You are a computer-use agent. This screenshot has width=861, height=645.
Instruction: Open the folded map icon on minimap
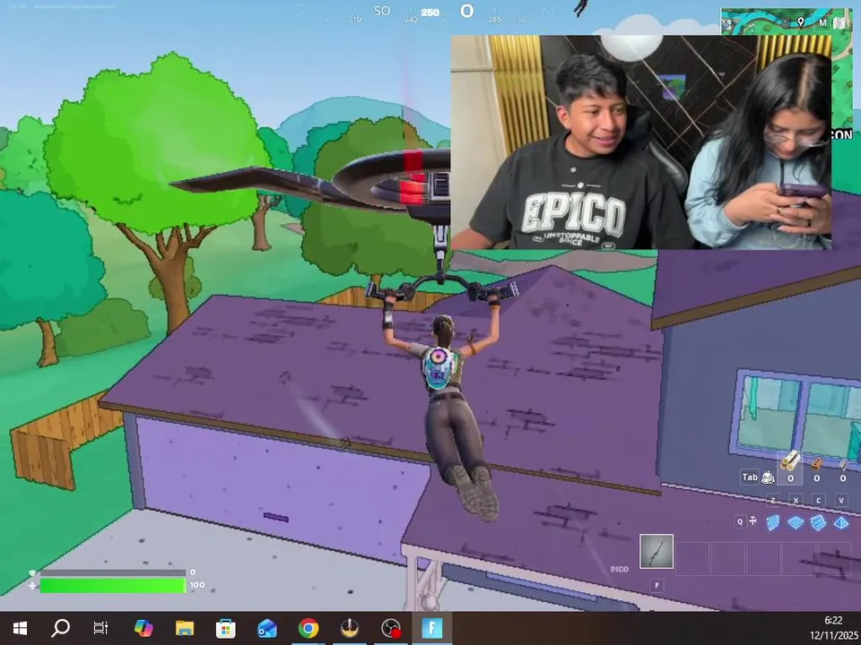tap(840, 22)
